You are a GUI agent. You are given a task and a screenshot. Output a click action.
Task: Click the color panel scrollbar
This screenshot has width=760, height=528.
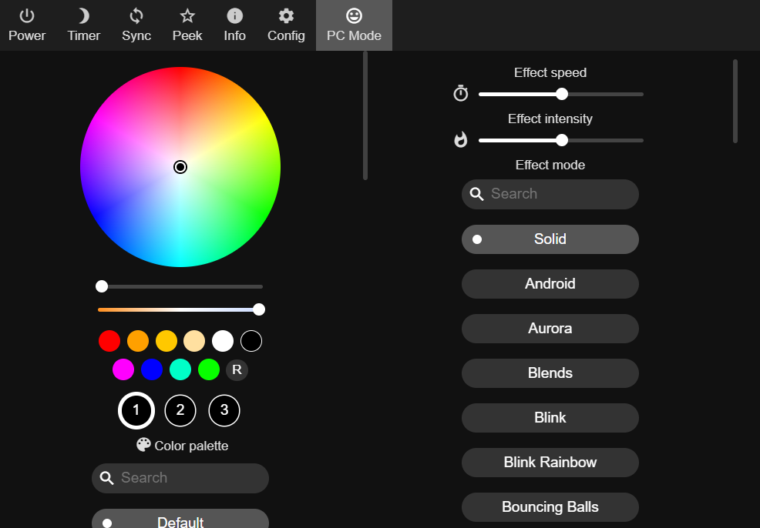point(365,115)
